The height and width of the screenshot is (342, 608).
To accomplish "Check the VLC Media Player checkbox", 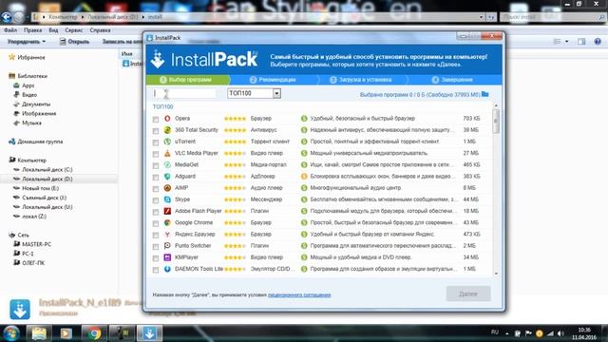I will pos(156,154).
